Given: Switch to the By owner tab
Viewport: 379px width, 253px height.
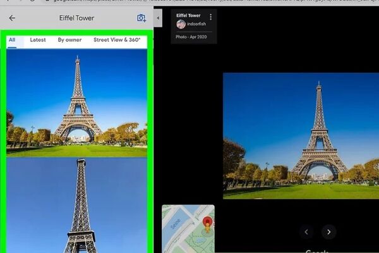Looking at the screenshot, I should click(x=69, y=40).
